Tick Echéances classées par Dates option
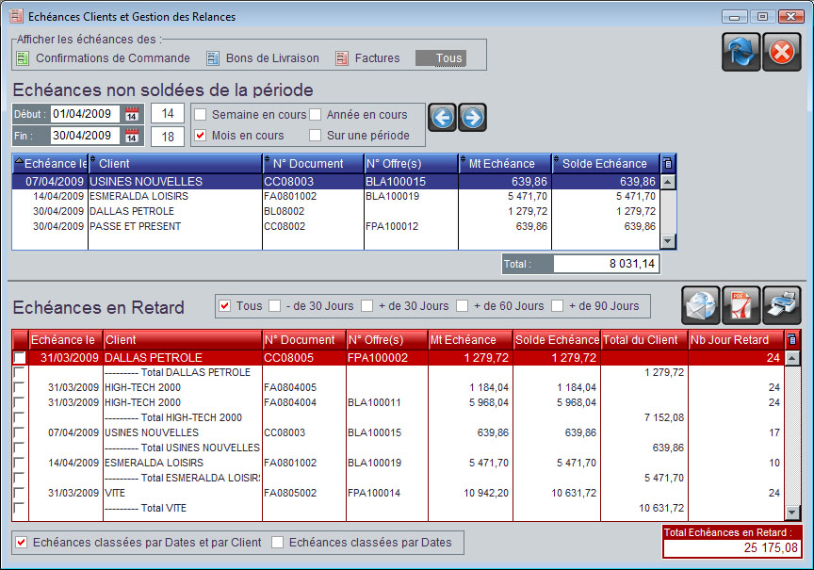Screen dimensions: 814x570 278,543
